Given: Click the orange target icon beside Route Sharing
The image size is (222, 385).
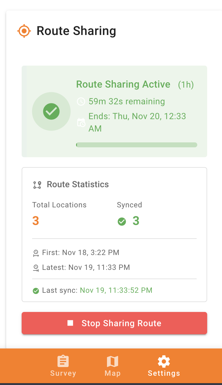Looking at the screenshot, I should pyautogui.click(x=24, y=31).
